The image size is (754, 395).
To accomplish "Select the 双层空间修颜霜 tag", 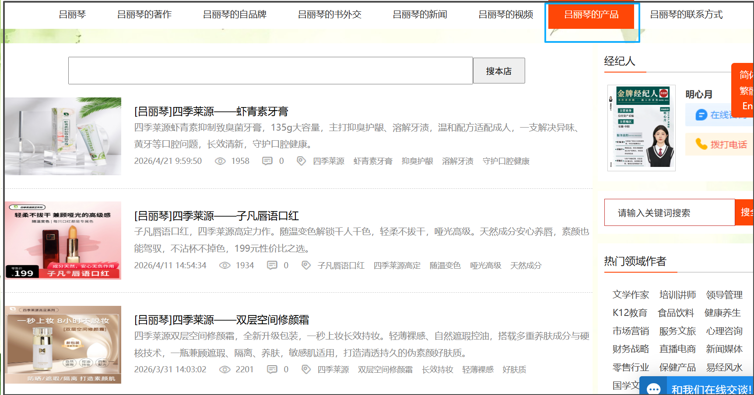I will (385, 370).
